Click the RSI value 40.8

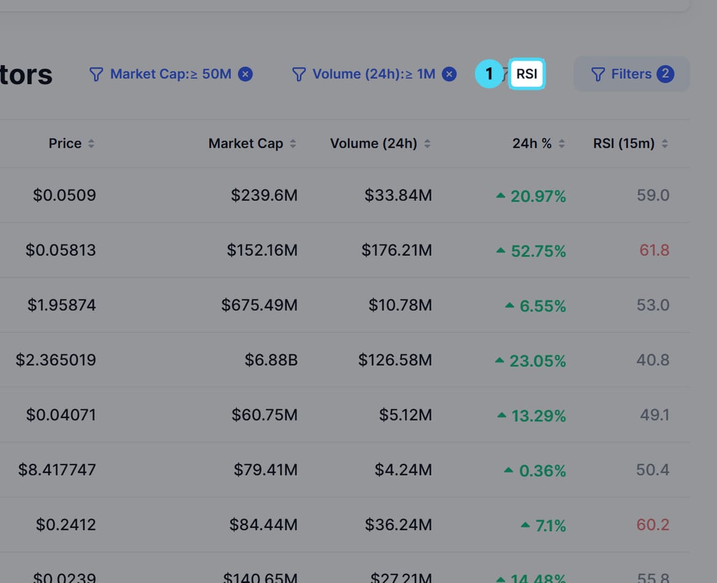(x=653, y=360)
